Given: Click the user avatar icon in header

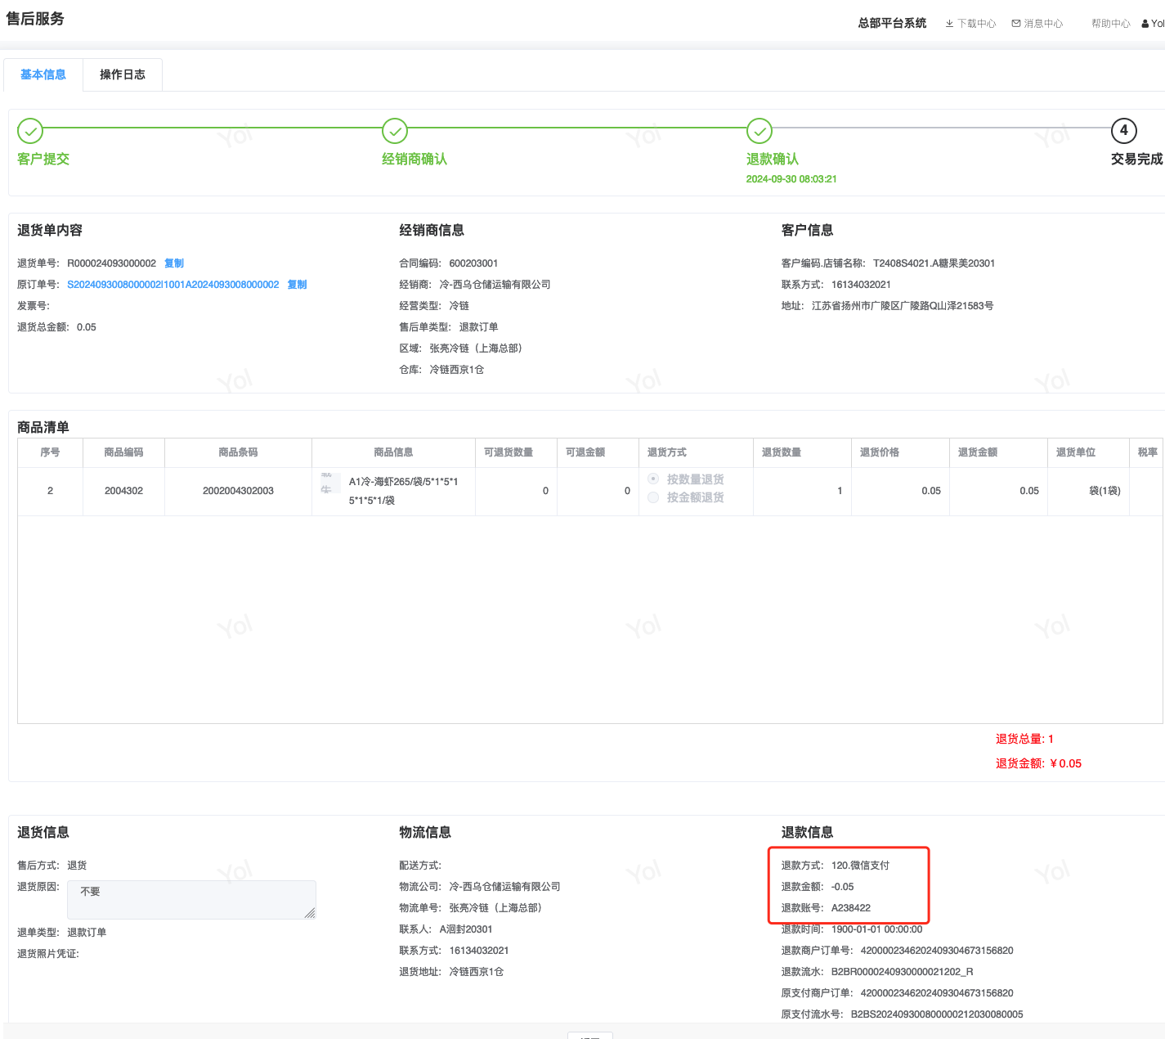Looking at the screenshot, I should 1145,24.
